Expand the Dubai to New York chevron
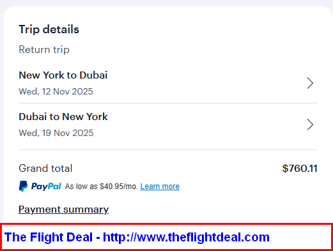 pos(310,125)
